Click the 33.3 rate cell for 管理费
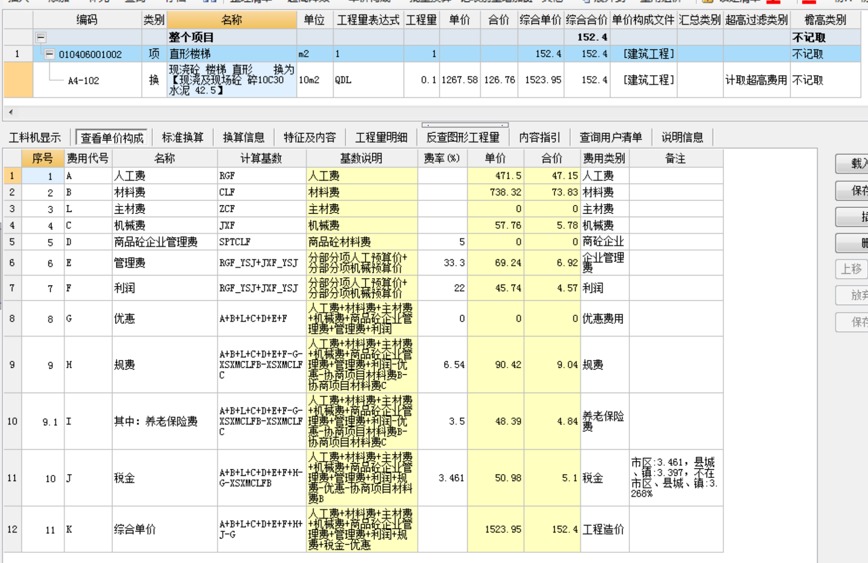This screenshot has width=868, height=563. [x=442, y=263]
